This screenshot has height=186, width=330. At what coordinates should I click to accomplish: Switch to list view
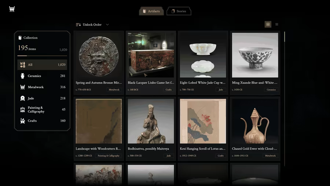277,25
